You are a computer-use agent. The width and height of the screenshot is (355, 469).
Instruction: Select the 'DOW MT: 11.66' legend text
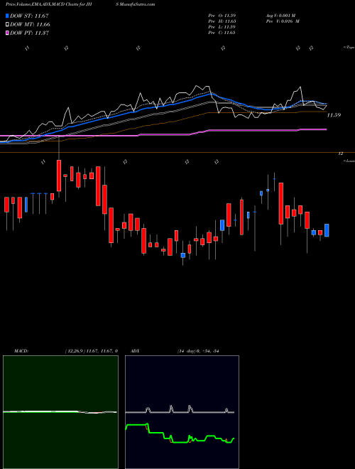point(30,25)
